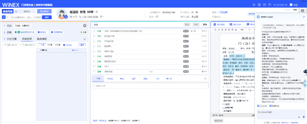Select the 历史处置 tab
The image size is (307, 124).
[27, 39]
